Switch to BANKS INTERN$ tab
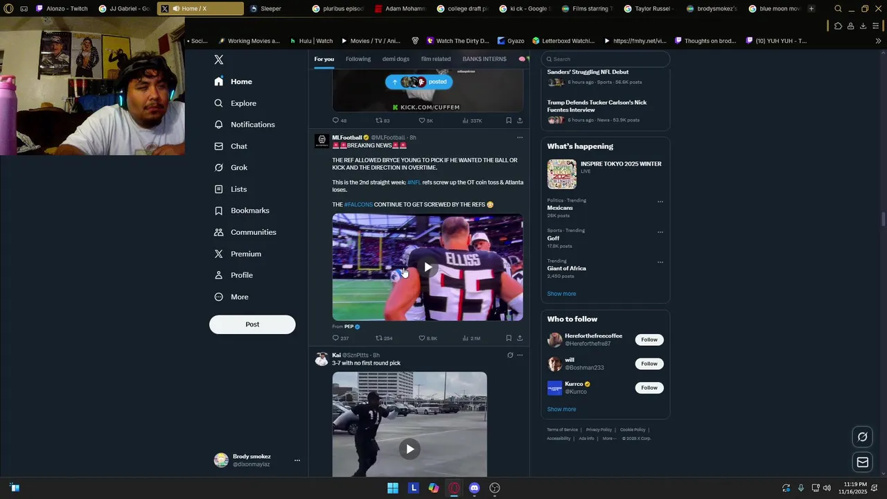The image size is (887, 499). (484, 59)
